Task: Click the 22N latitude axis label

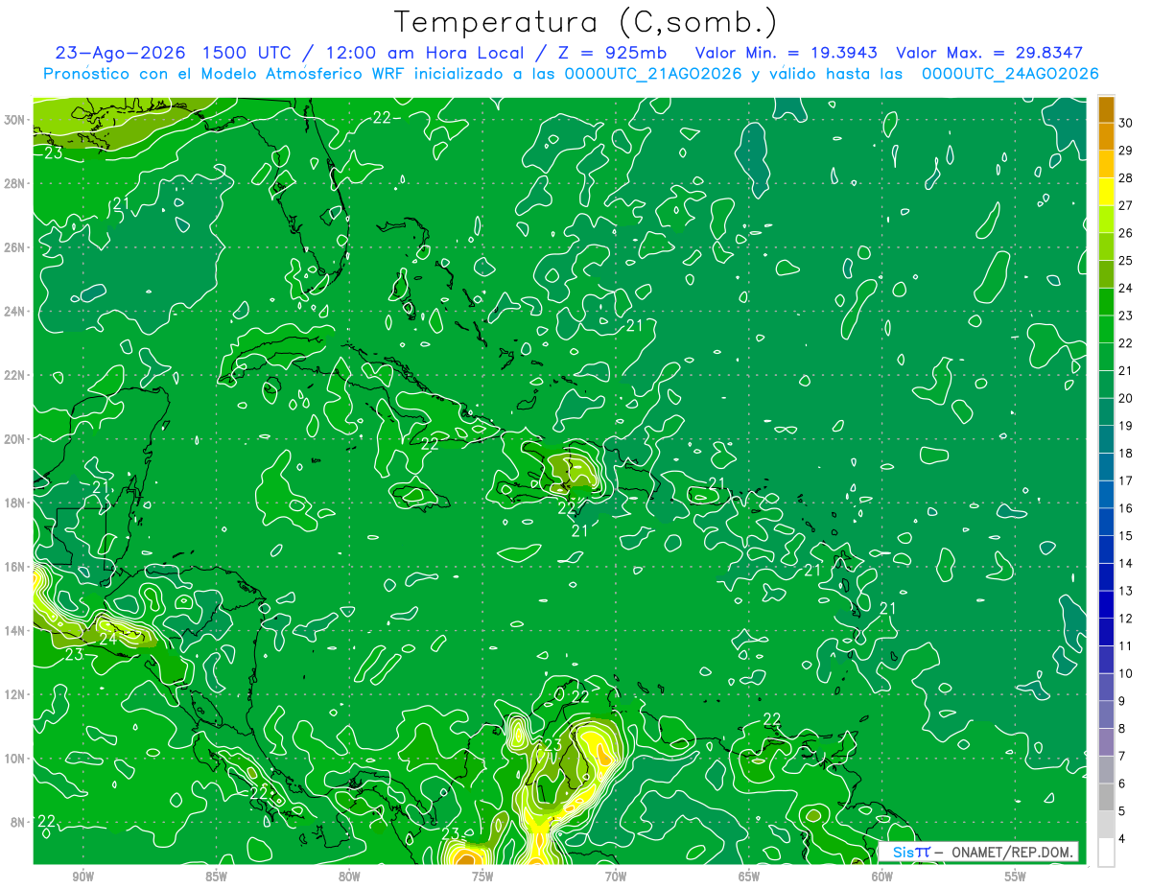Action: click(15, 375)
